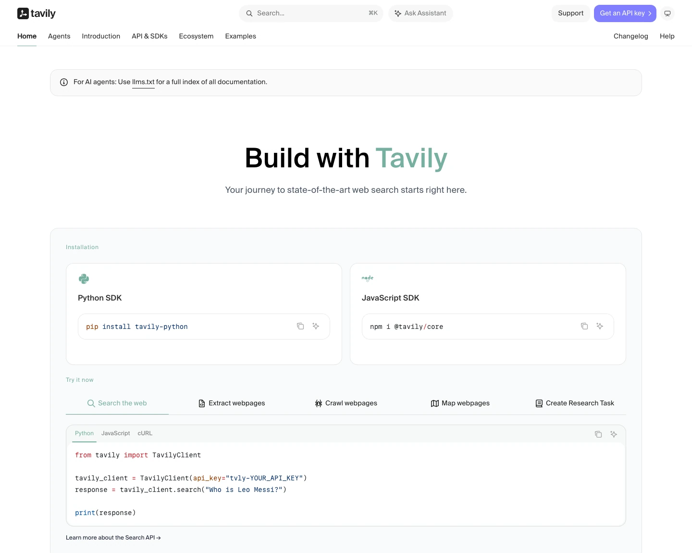Click the Python logo icon

coord(84,279)
